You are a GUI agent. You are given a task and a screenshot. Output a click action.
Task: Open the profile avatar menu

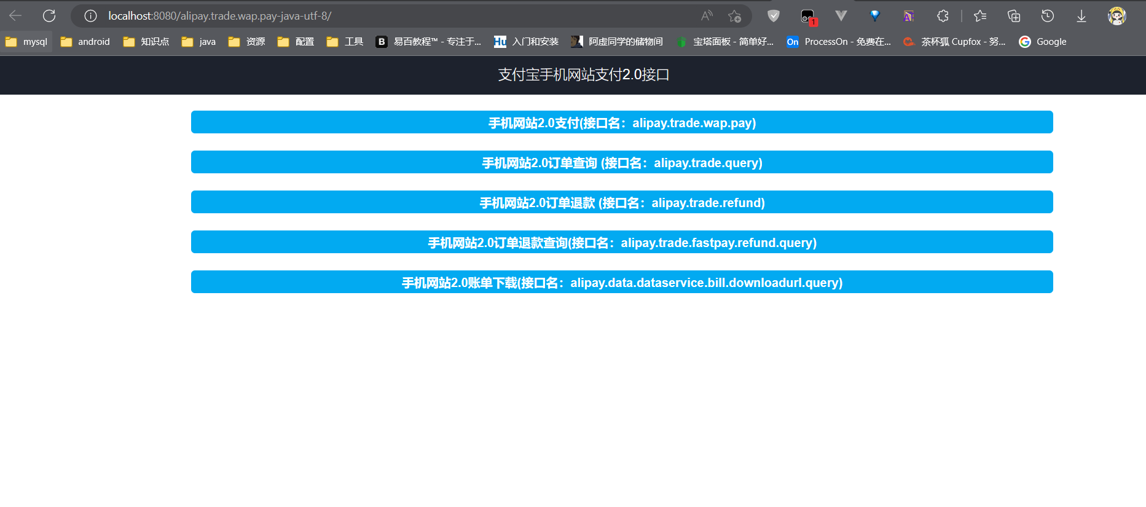click(x=1117, y=16)
